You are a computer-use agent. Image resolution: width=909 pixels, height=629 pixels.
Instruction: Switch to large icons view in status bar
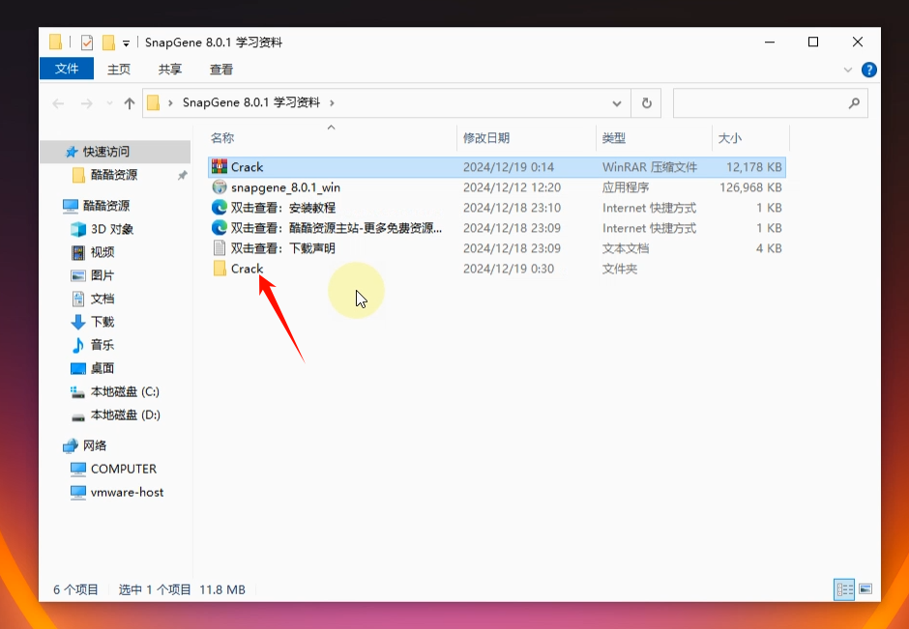[x=865, y=588]
